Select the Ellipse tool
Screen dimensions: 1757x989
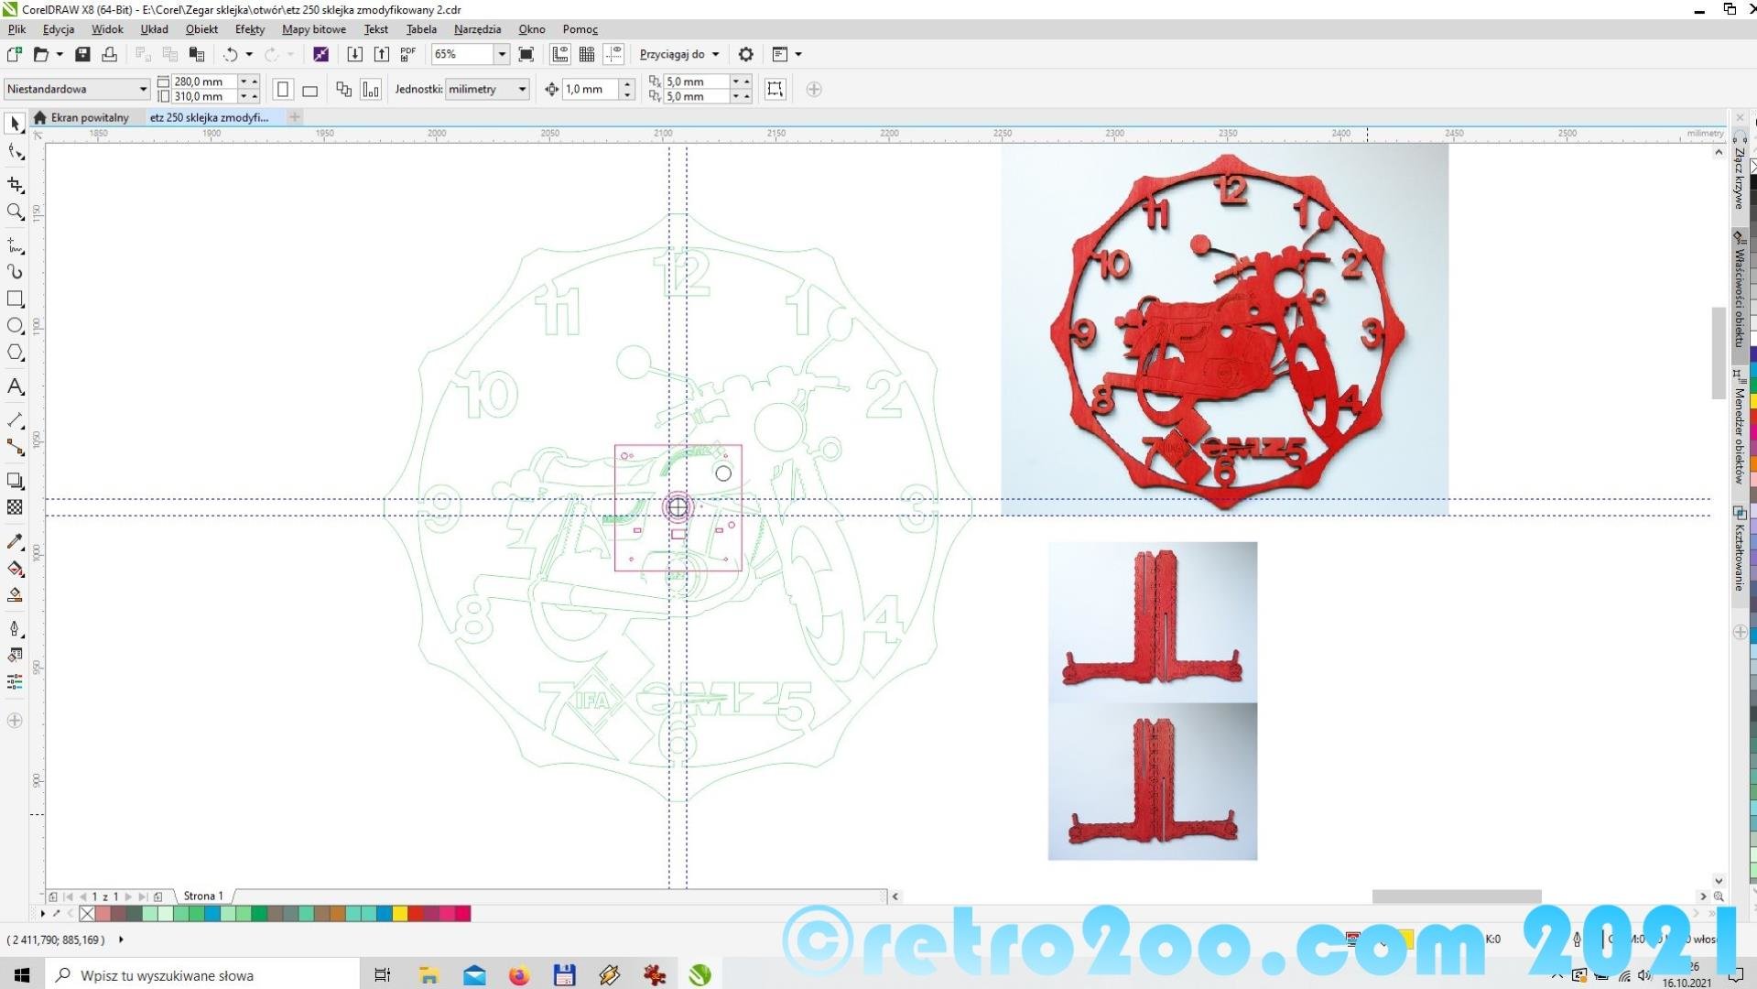[15, 326]
